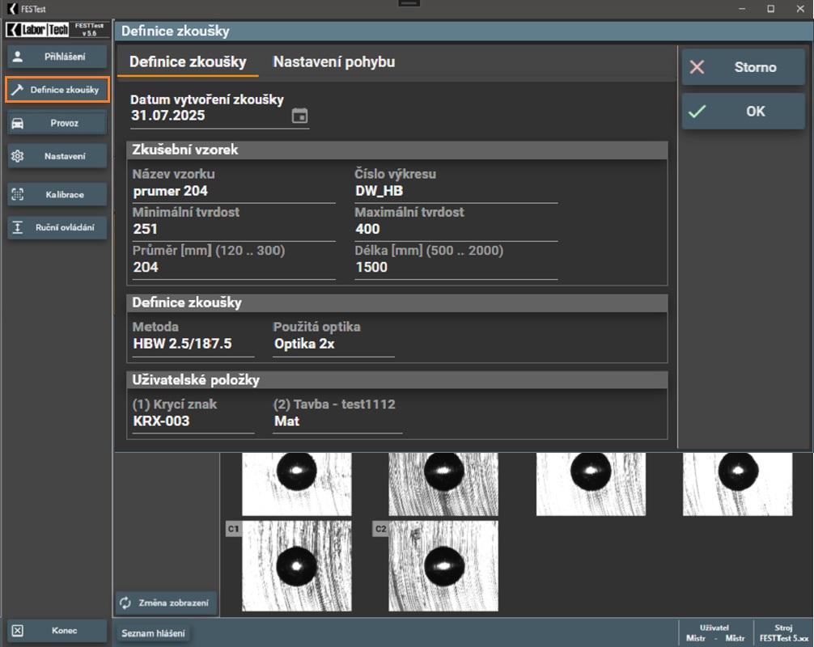The height and width of the screenshot is (647, 814).
Task: Open Ruční ovládání manual control
Action: [x=57, y=227]
